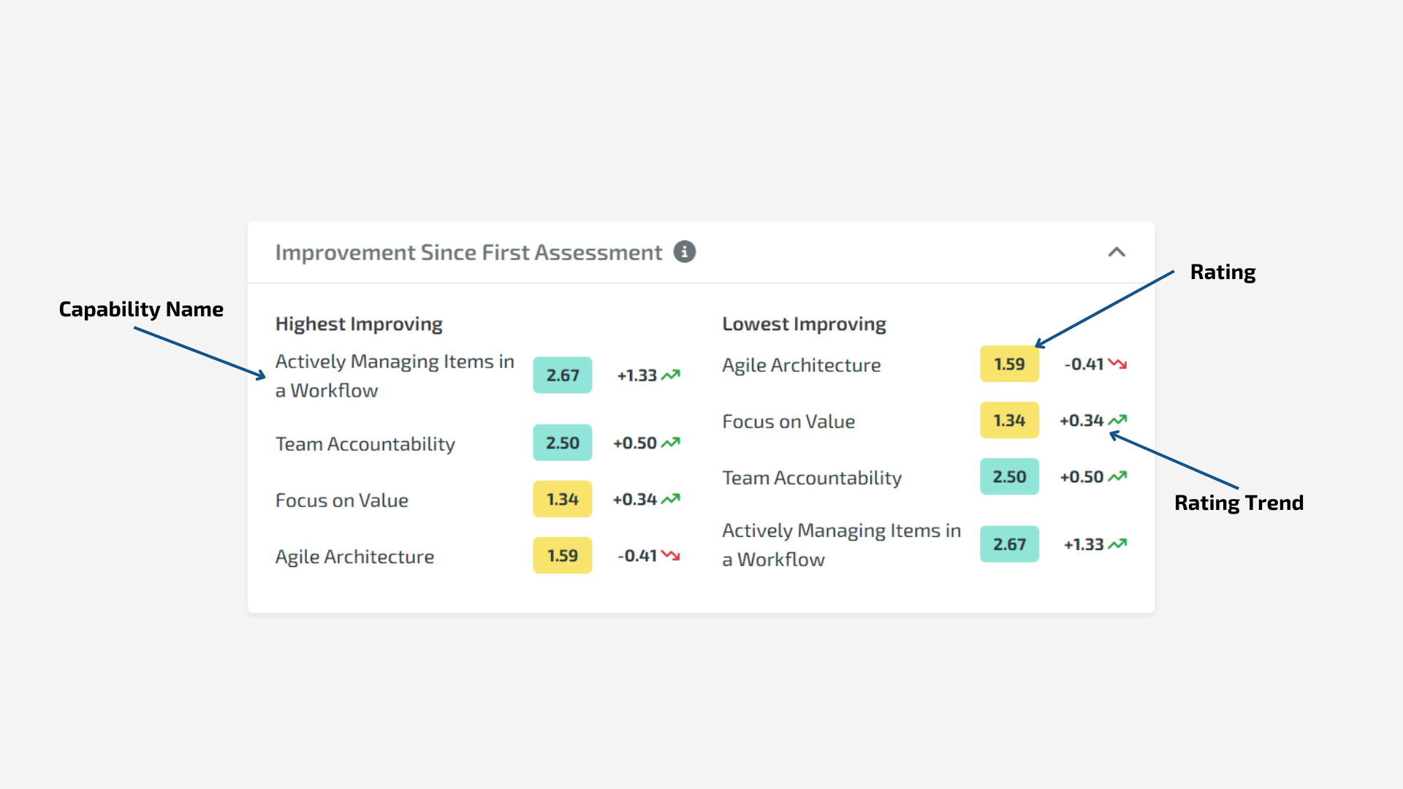Screen dimensions: 1403x789
Task: Select Actively Managing Items in a Workflow under Lowest Improving
Action: pyautogui.click(x=840, y=544)
